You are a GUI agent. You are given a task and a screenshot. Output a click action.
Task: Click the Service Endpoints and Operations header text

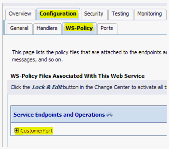pyautogui.click(x=59, y=115)
